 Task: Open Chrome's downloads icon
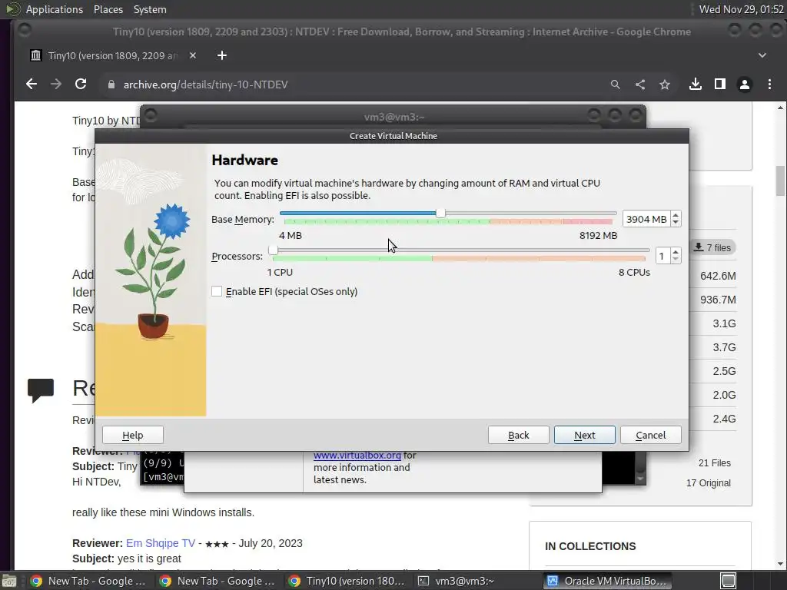point(695,85)
